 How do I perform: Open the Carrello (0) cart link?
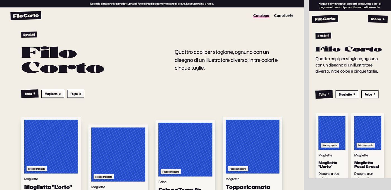click(x=283, y=16)
